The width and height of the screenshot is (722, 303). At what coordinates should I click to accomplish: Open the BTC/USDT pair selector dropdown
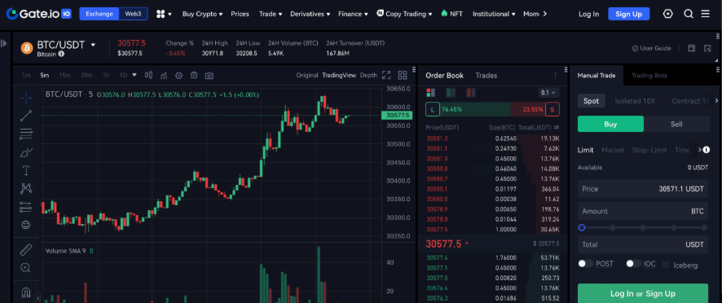[93, 45]
